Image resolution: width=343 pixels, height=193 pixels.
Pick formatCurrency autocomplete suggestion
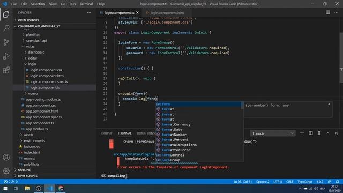[199, 124]
